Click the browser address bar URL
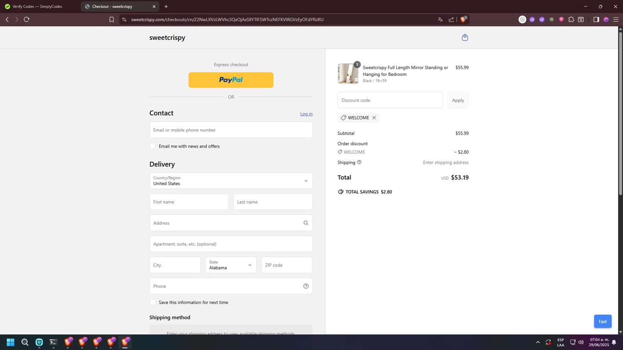The height and width of the screenshot is (350, 623). (x=227, y=19)
